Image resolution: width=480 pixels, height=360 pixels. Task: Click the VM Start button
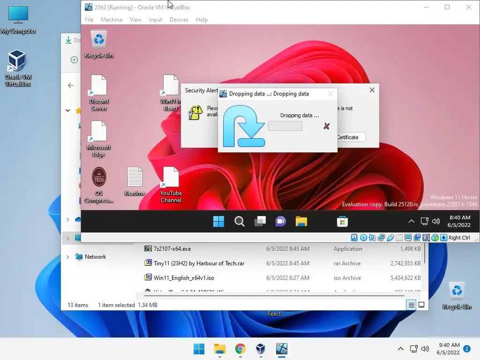tap(218, 221)
